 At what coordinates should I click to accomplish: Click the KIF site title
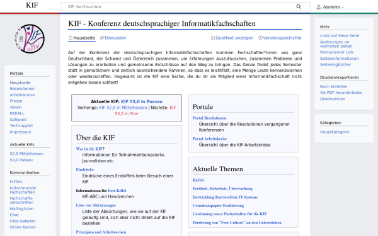(32, 5)
